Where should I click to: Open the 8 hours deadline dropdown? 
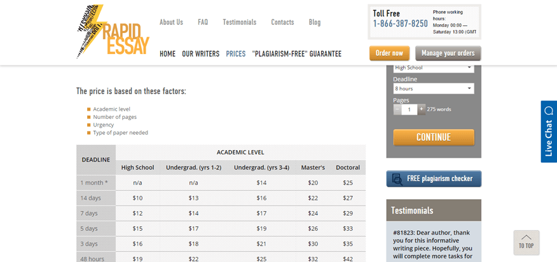click(434, 88)
